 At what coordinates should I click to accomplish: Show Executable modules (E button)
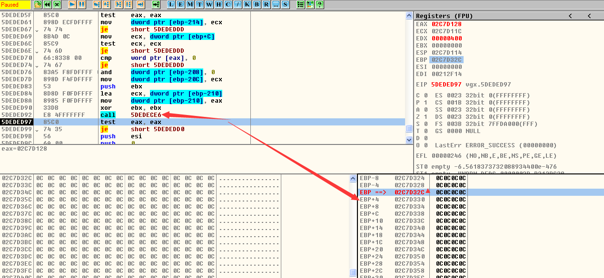[x=181, y=5]
